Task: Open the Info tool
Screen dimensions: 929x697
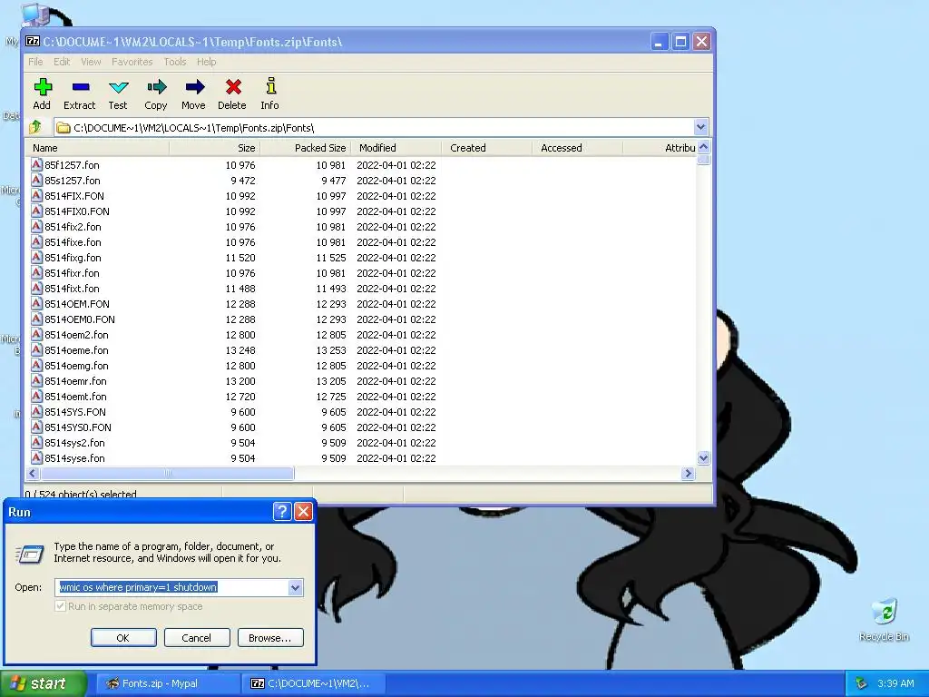Action: coord(270,86)
